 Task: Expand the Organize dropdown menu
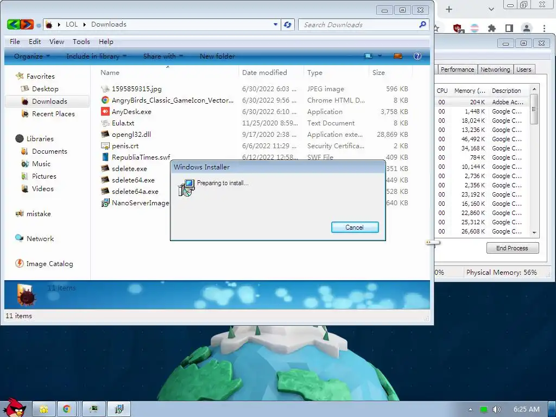tap(32, 56)
